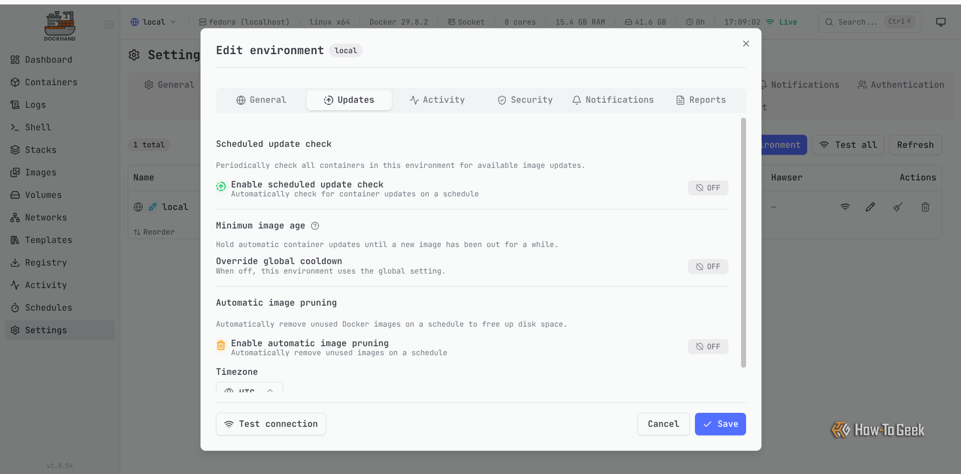
Task: Toggle Enable automatic image pruning switch
Action: 708,346
